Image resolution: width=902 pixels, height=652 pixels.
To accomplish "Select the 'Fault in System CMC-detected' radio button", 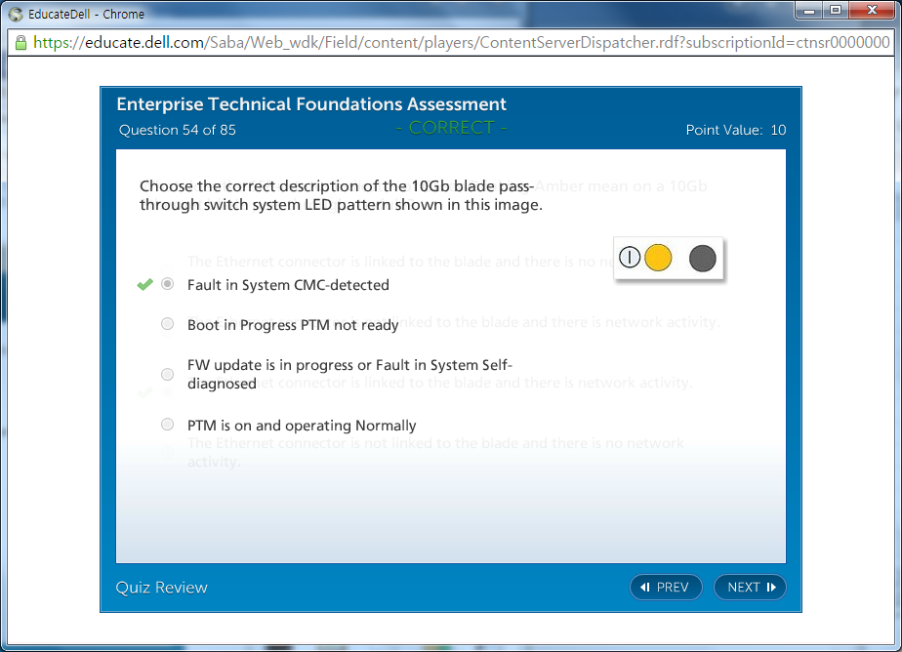I will (x=168, y=284).
